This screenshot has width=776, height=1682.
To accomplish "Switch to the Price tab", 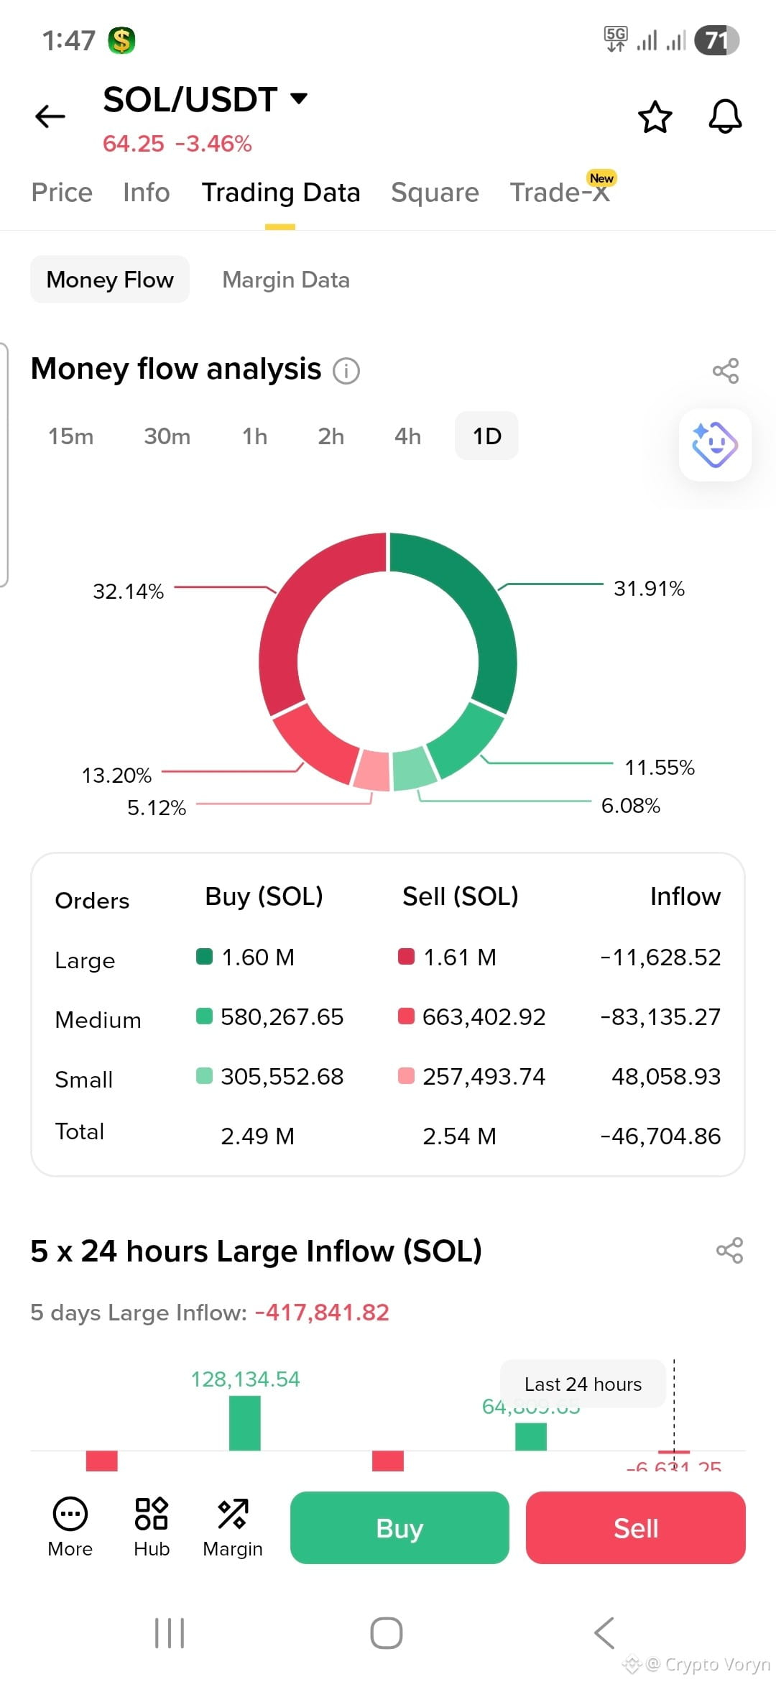I will (x=62, y=193).
